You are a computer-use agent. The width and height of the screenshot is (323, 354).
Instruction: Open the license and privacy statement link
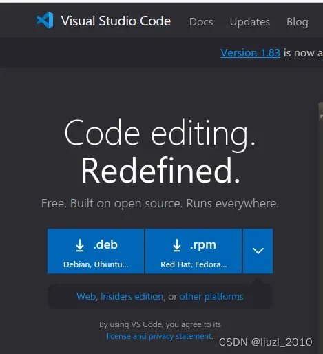160,336
